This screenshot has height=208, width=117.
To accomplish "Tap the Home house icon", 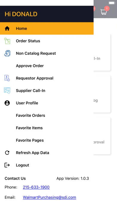I will tap(7, 28).
